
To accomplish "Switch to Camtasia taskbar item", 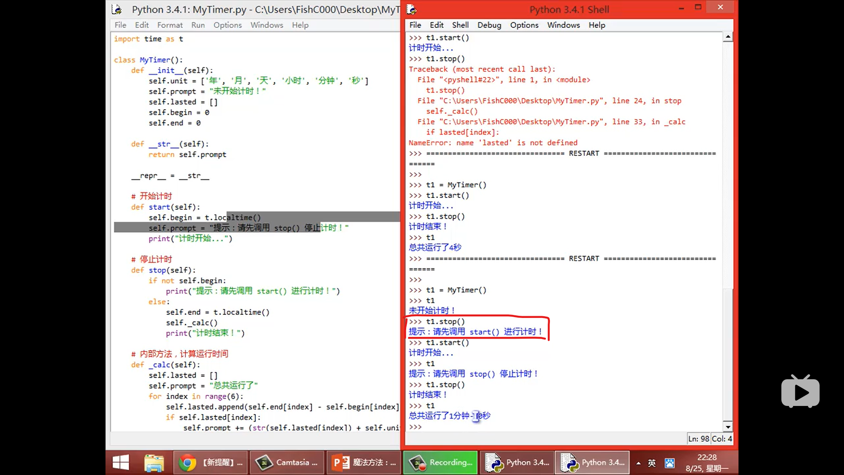I will pyautogui.click(x=287, y=463).
